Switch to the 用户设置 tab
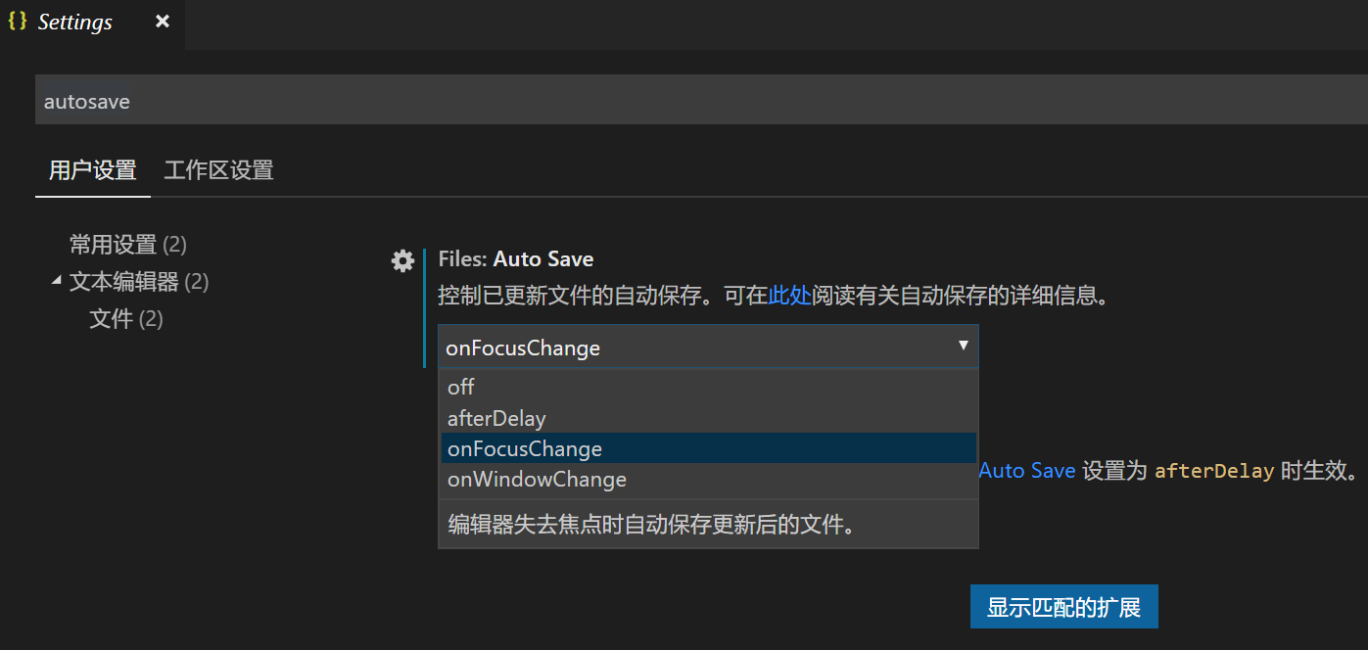This screenshot has height=650, width=1368. pos(92,169)
